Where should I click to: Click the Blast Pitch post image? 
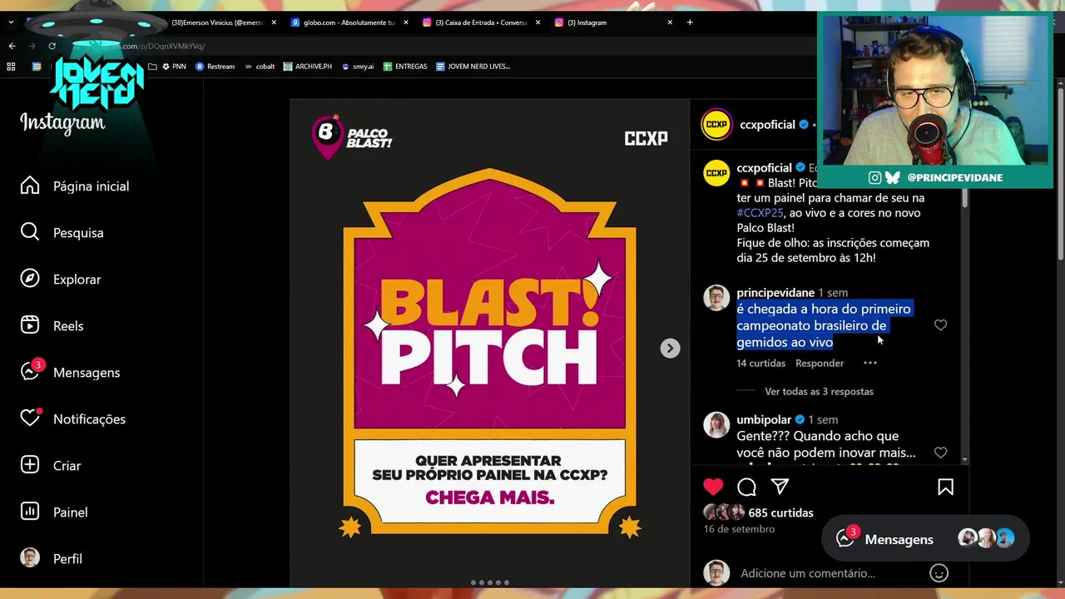pyautogui.click(x=490, y=344)
